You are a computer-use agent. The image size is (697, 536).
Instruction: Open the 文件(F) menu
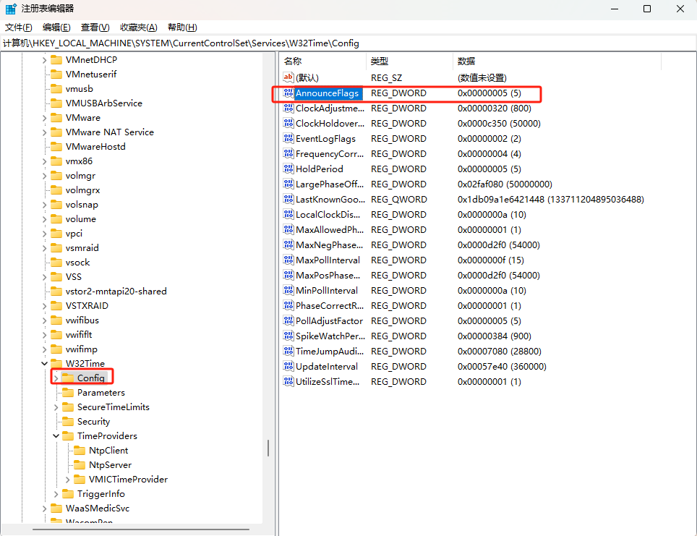[18, 27]
